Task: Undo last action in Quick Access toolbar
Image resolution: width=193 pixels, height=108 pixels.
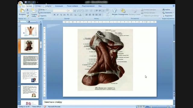Action: click(x=29, y=2)
